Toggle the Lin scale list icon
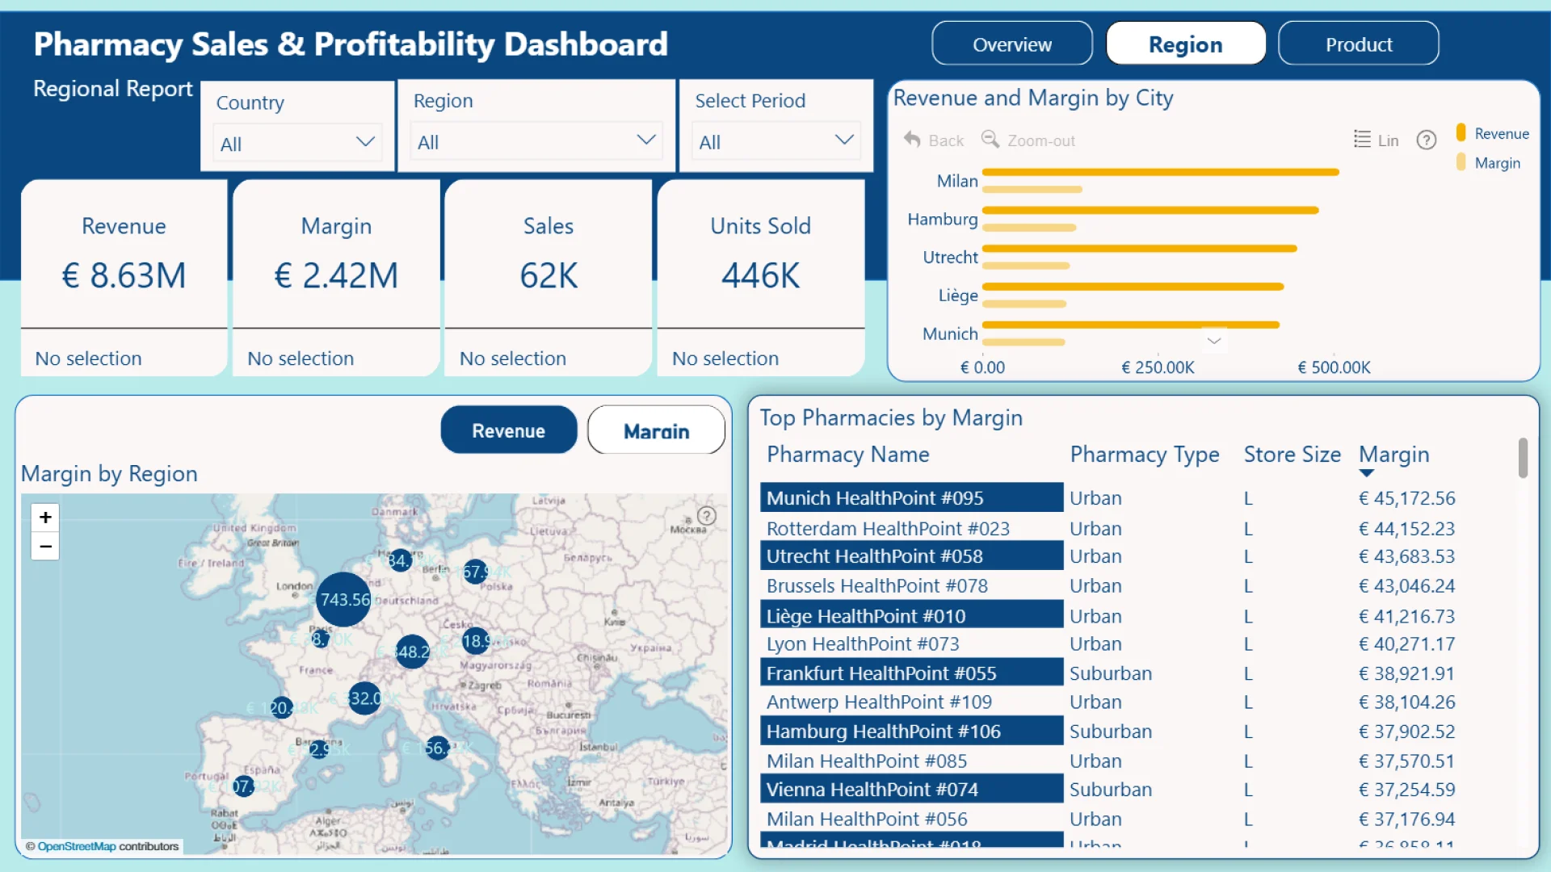 [x=1362, y=140]
